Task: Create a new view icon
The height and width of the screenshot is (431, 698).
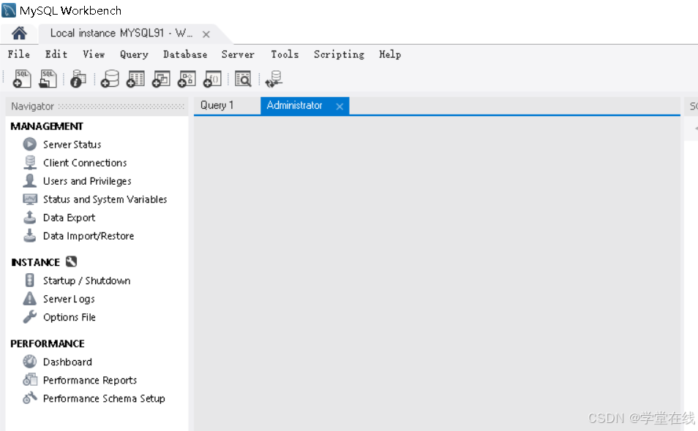Action: click(x=161, y=79)
